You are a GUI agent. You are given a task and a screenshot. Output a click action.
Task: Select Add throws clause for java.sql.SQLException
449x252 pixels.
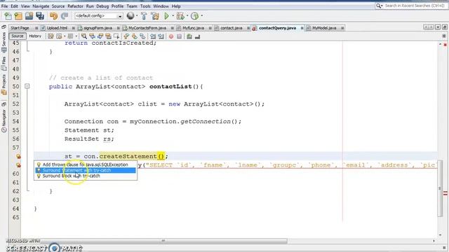[86, 164]
